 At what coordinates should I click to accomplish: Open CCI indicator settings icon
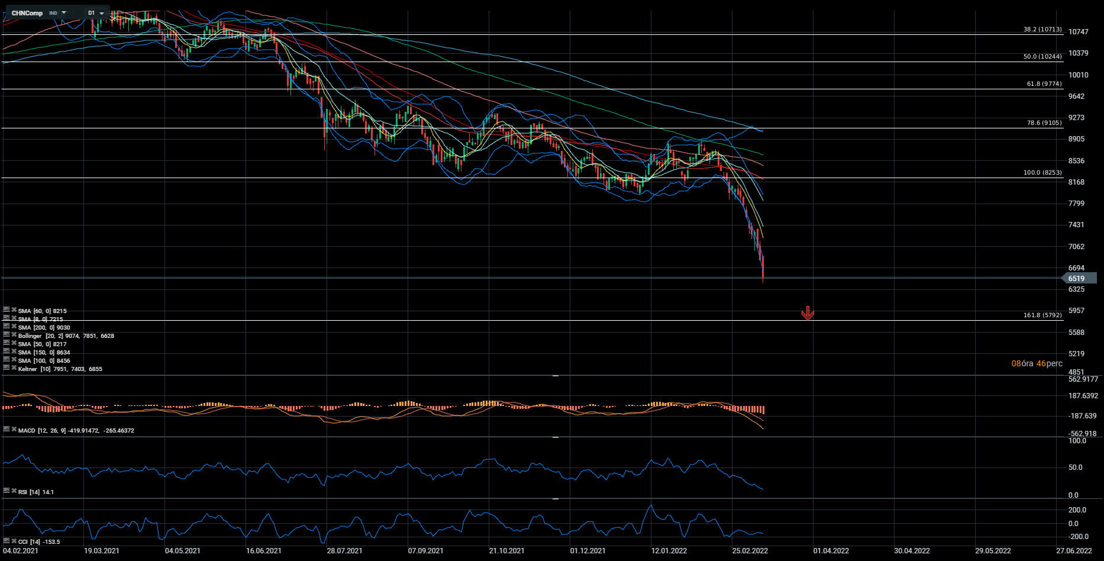coord(6,540)
